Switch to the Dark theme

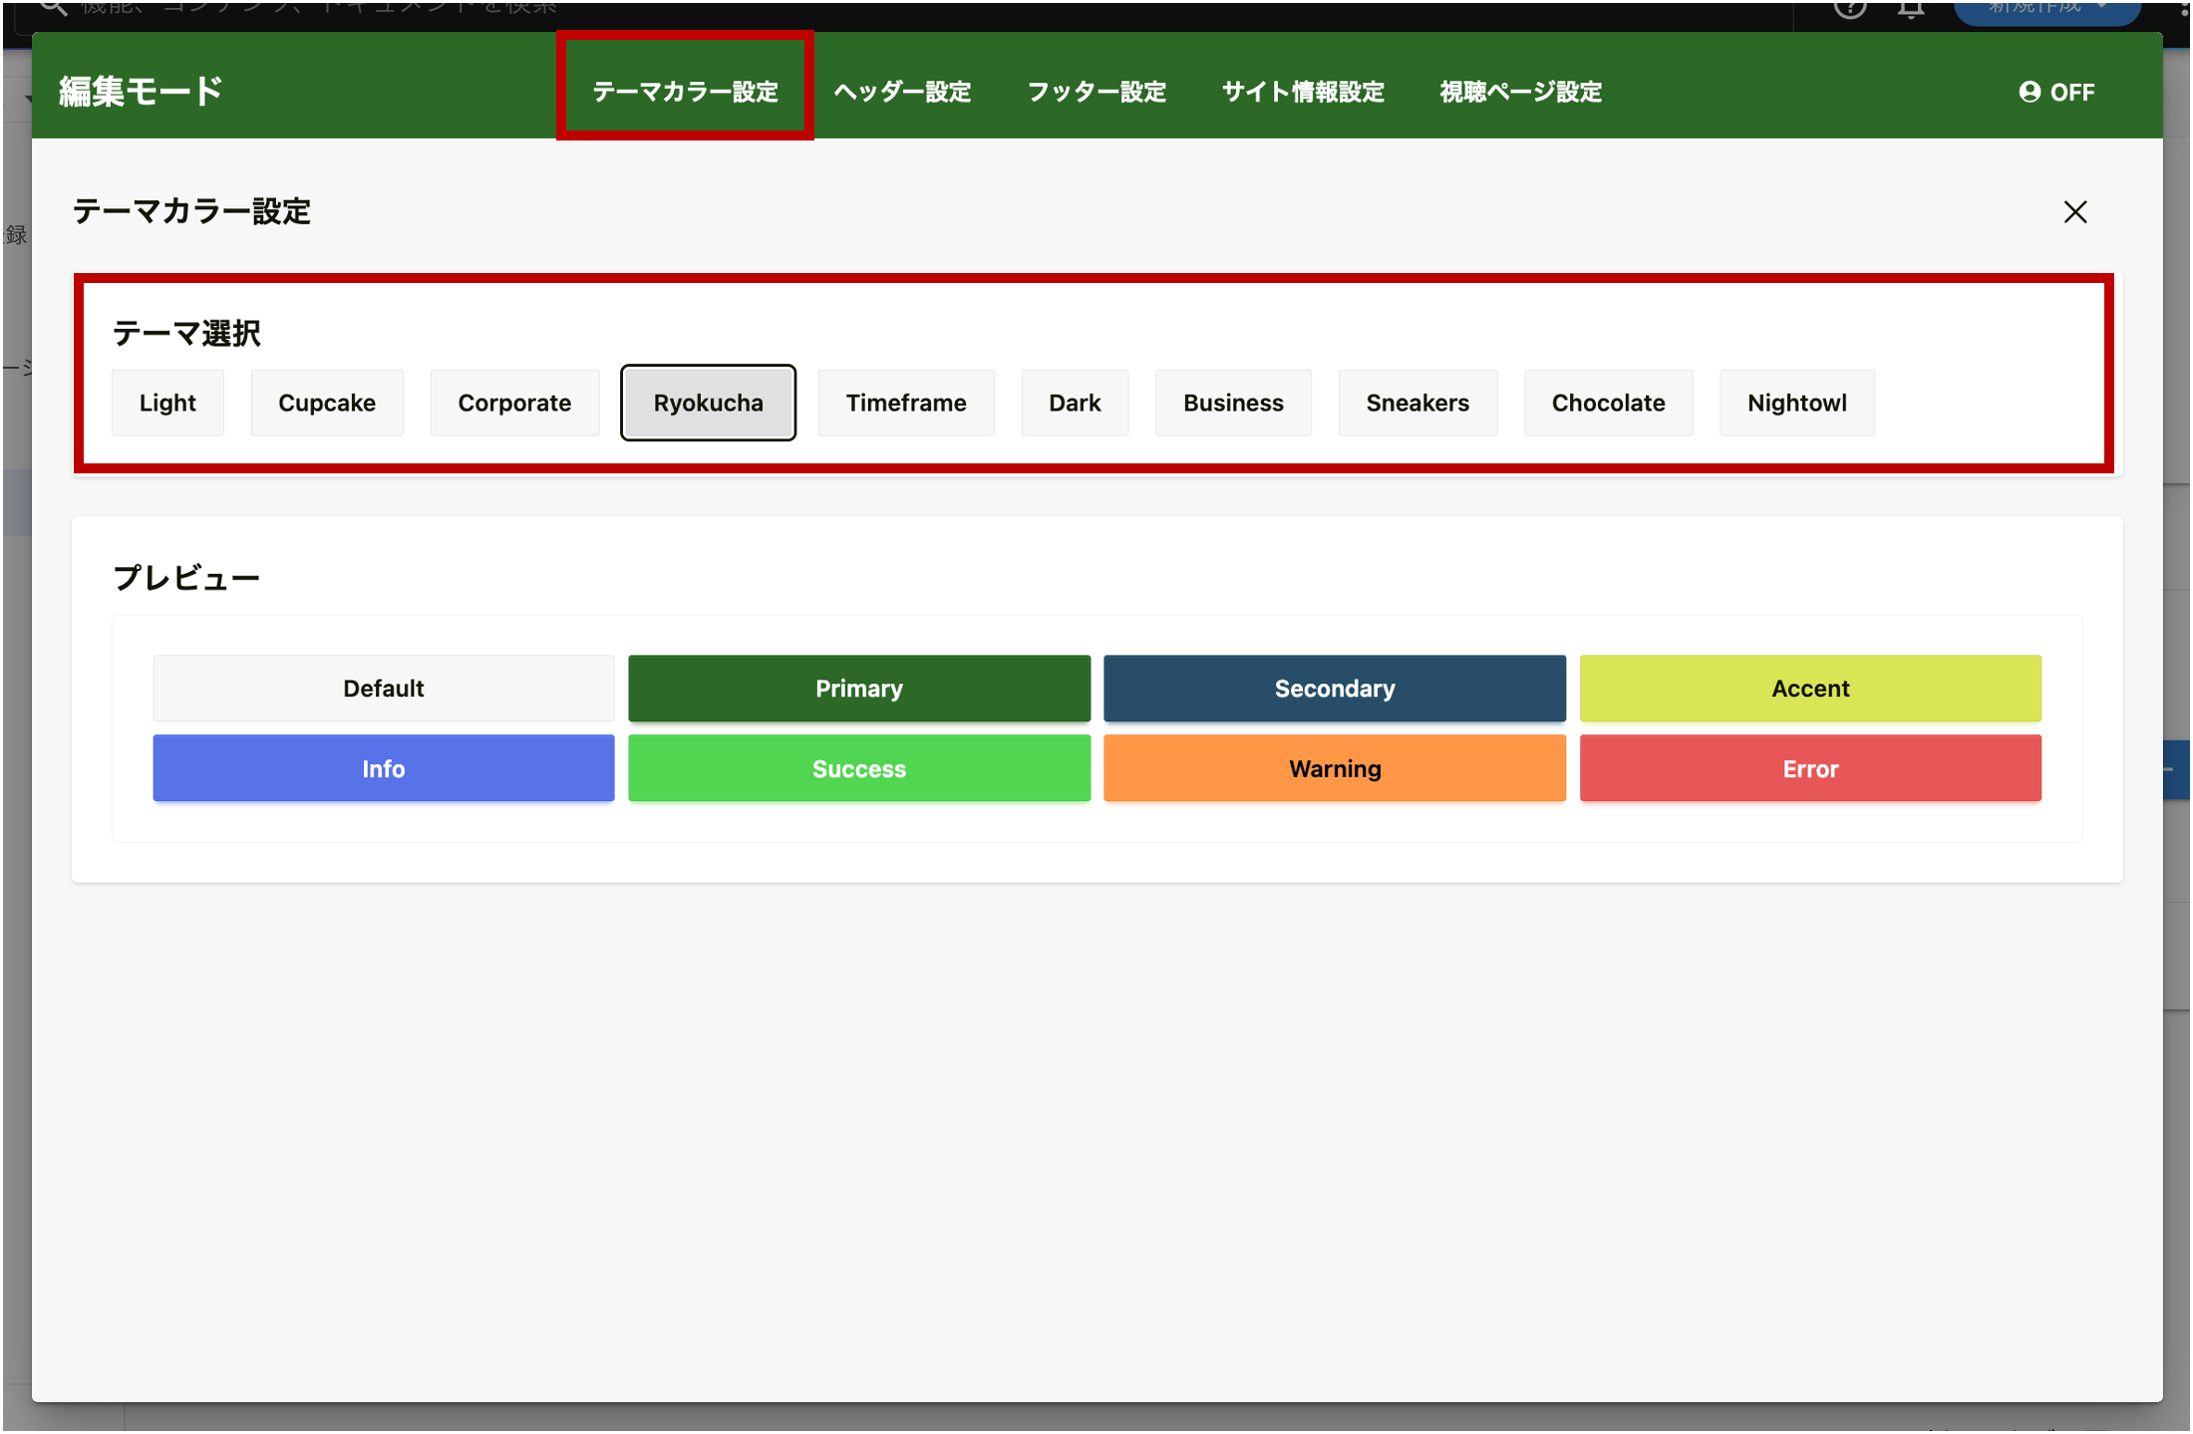coord(1075,403)
